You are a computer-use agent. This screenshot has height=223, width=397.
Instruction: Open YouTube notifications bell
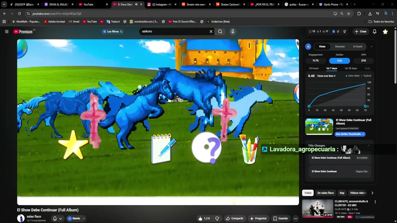point(374,31)
